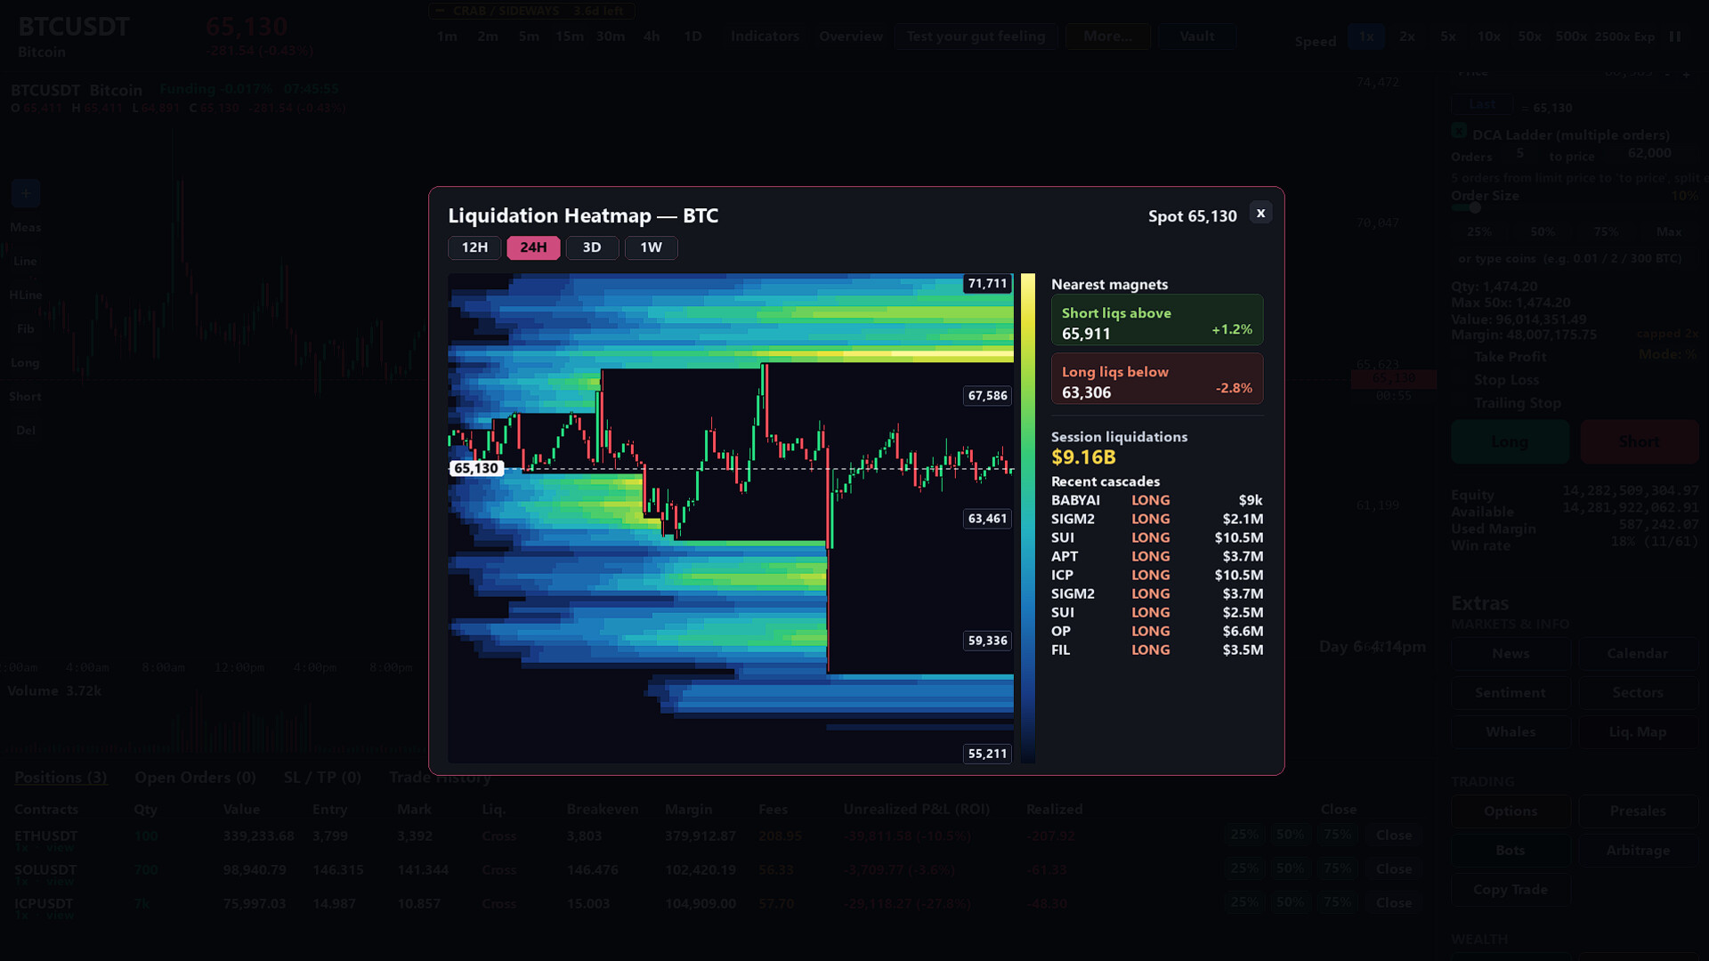1709x961 pixels.
Task: Select the 24H heatmap range
Action: (x=533, y=247)
